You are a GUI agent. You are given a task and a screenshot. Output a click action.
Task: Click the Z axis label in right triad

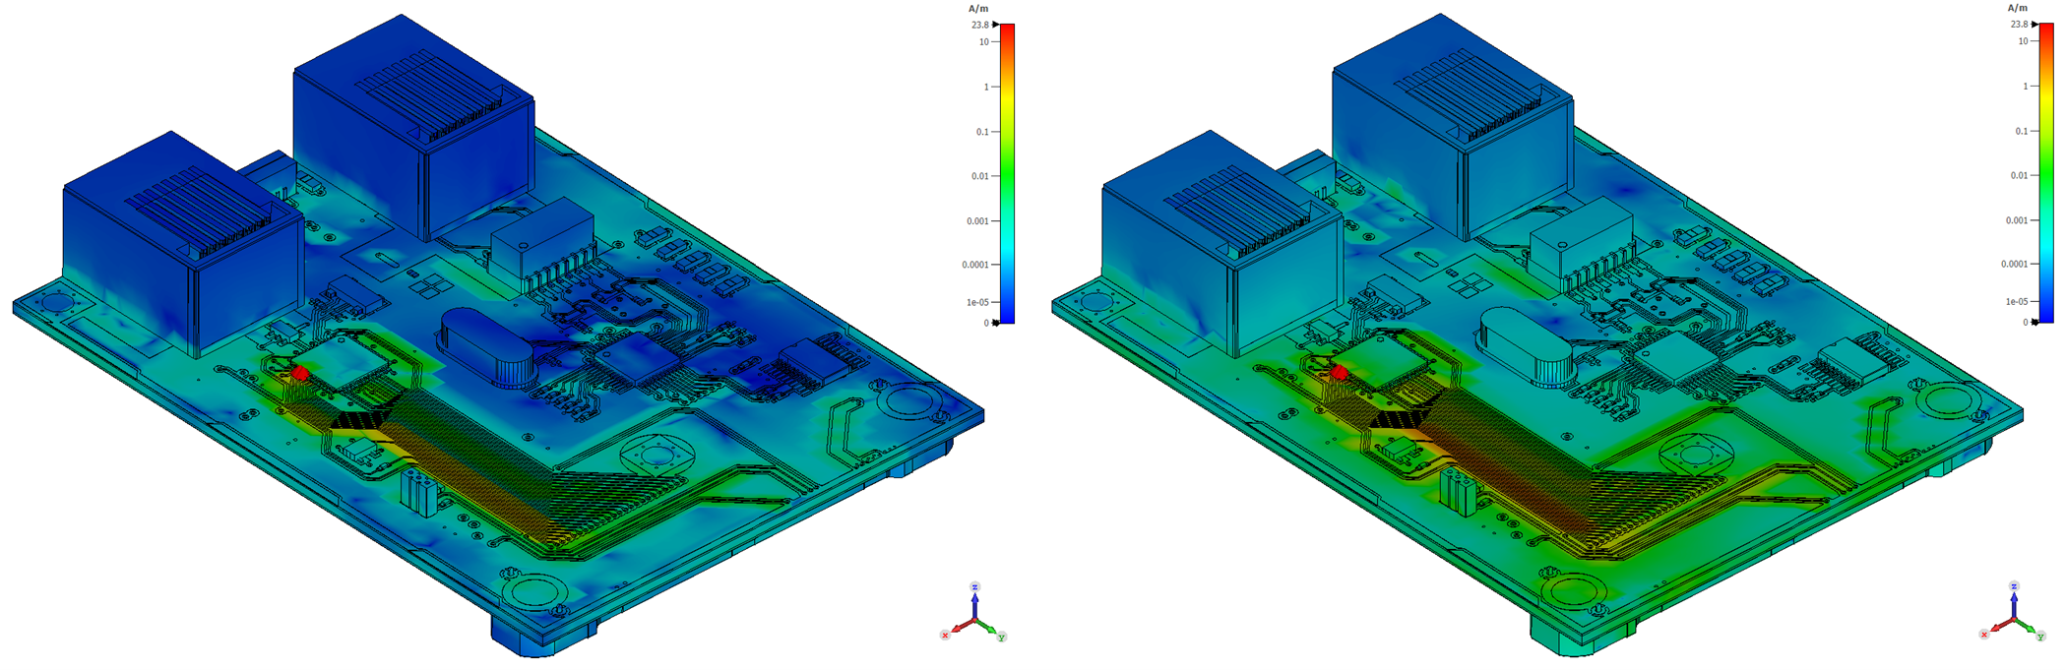pos(2014,586)
